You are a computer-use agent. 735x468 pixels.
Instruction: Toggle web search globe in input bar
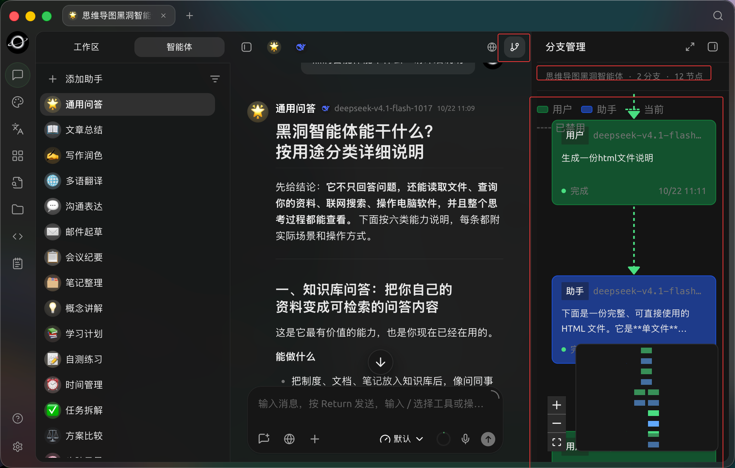(289, 439)
